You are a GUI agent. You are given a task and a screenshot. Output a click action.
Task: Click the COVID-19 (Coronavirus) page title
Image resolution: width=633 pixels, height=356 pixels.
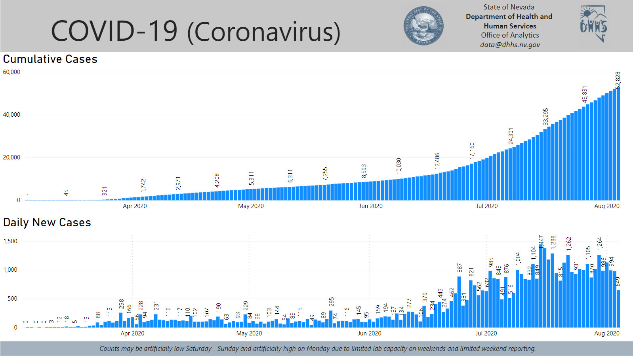point(195,32)
